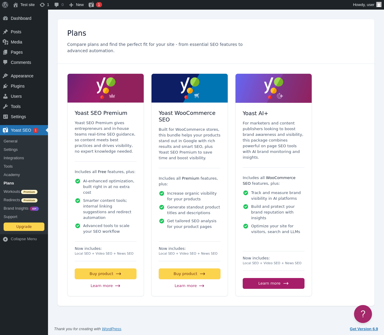The image size is (384, 335).
Task: Click the user avatar next to Howdy
Action: (x=379, y=4)
